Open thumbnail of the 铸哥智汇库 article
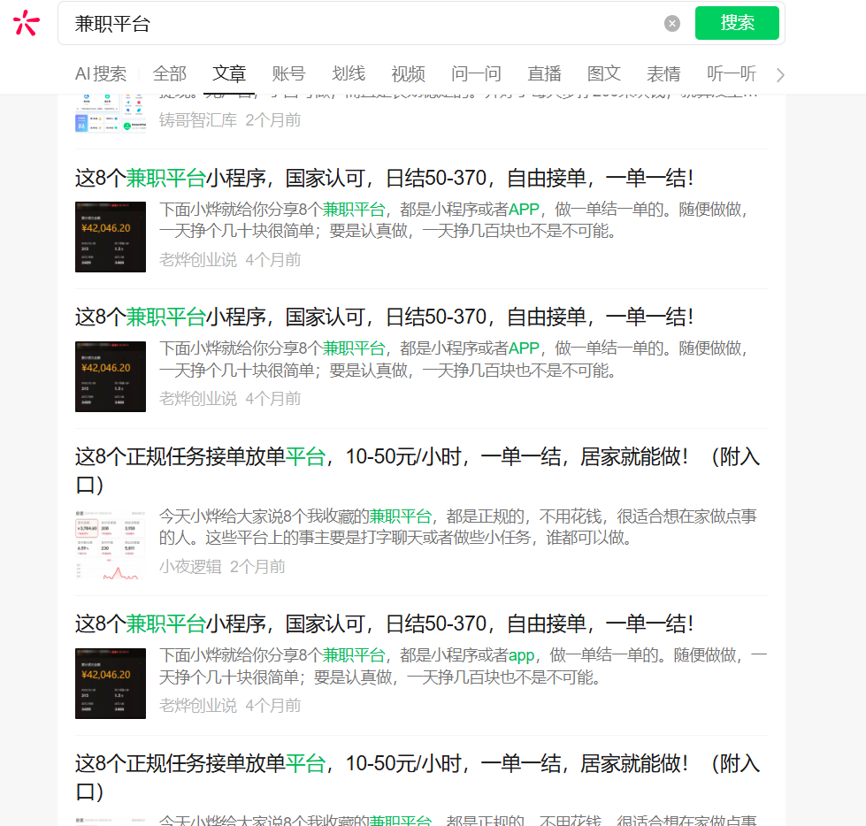 coord(111,114)
